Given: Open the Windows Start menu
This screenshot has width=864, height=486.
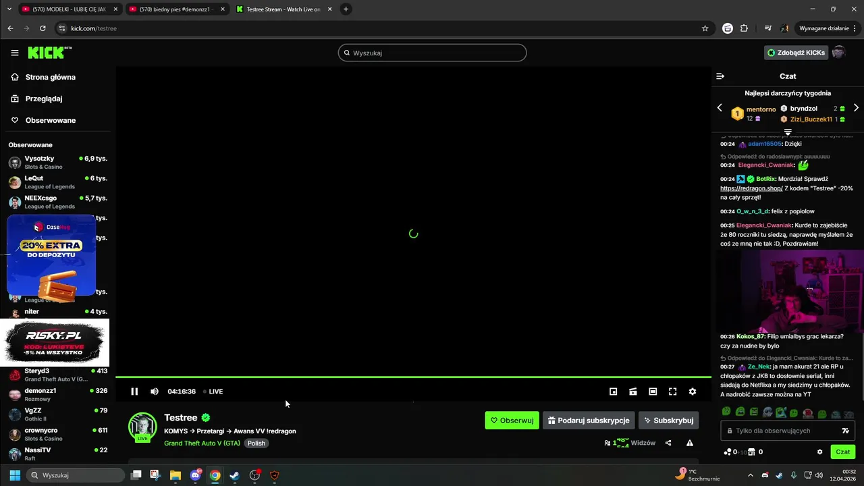Looking at the screenshot, I should tap(15, 475).
